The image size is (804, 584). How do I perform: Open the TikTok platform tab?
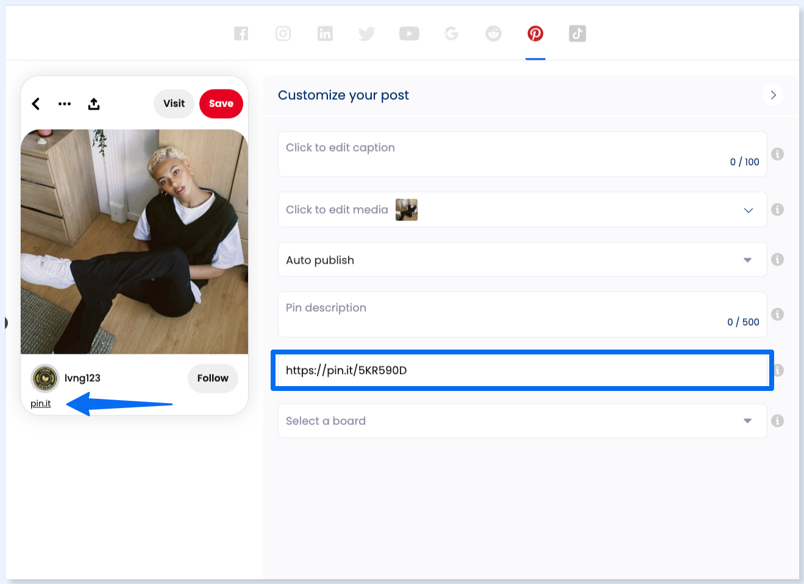[577, 33]
